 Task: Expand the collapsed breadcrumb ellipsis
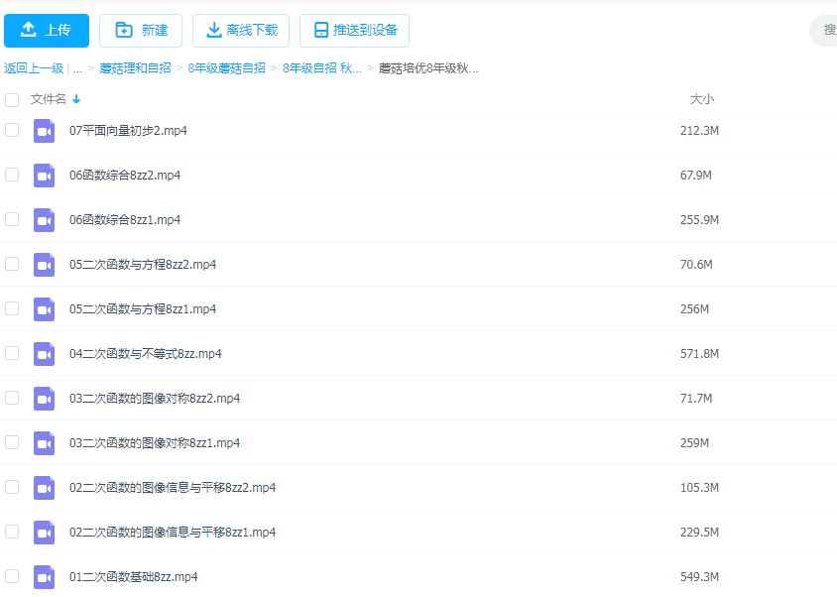[x=77, y=68]
